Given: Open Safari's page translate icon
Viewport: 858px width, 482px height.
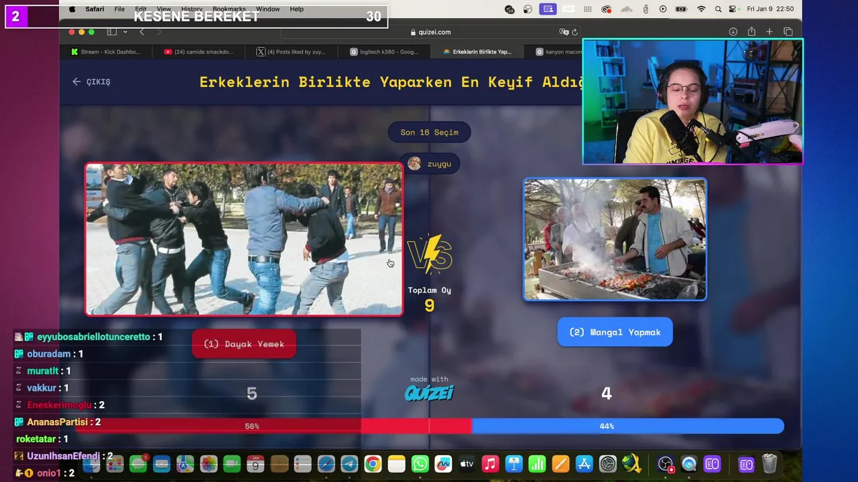Looking at the screenshot, I should 564,31.
